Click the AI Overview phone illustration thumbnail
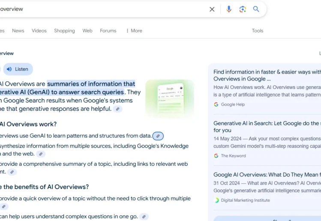The width and height of the screenshot is (321, 221). click(x=170, y=99)
